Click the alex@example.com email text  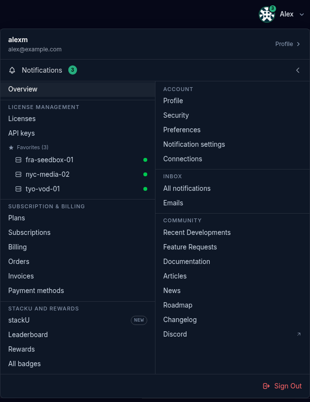coord(35,49)
